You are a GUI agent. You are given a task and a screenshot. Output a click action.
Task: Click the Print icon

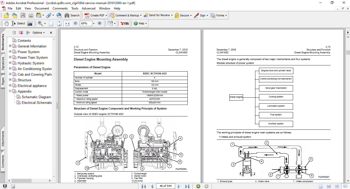click(x=31, y=15)
